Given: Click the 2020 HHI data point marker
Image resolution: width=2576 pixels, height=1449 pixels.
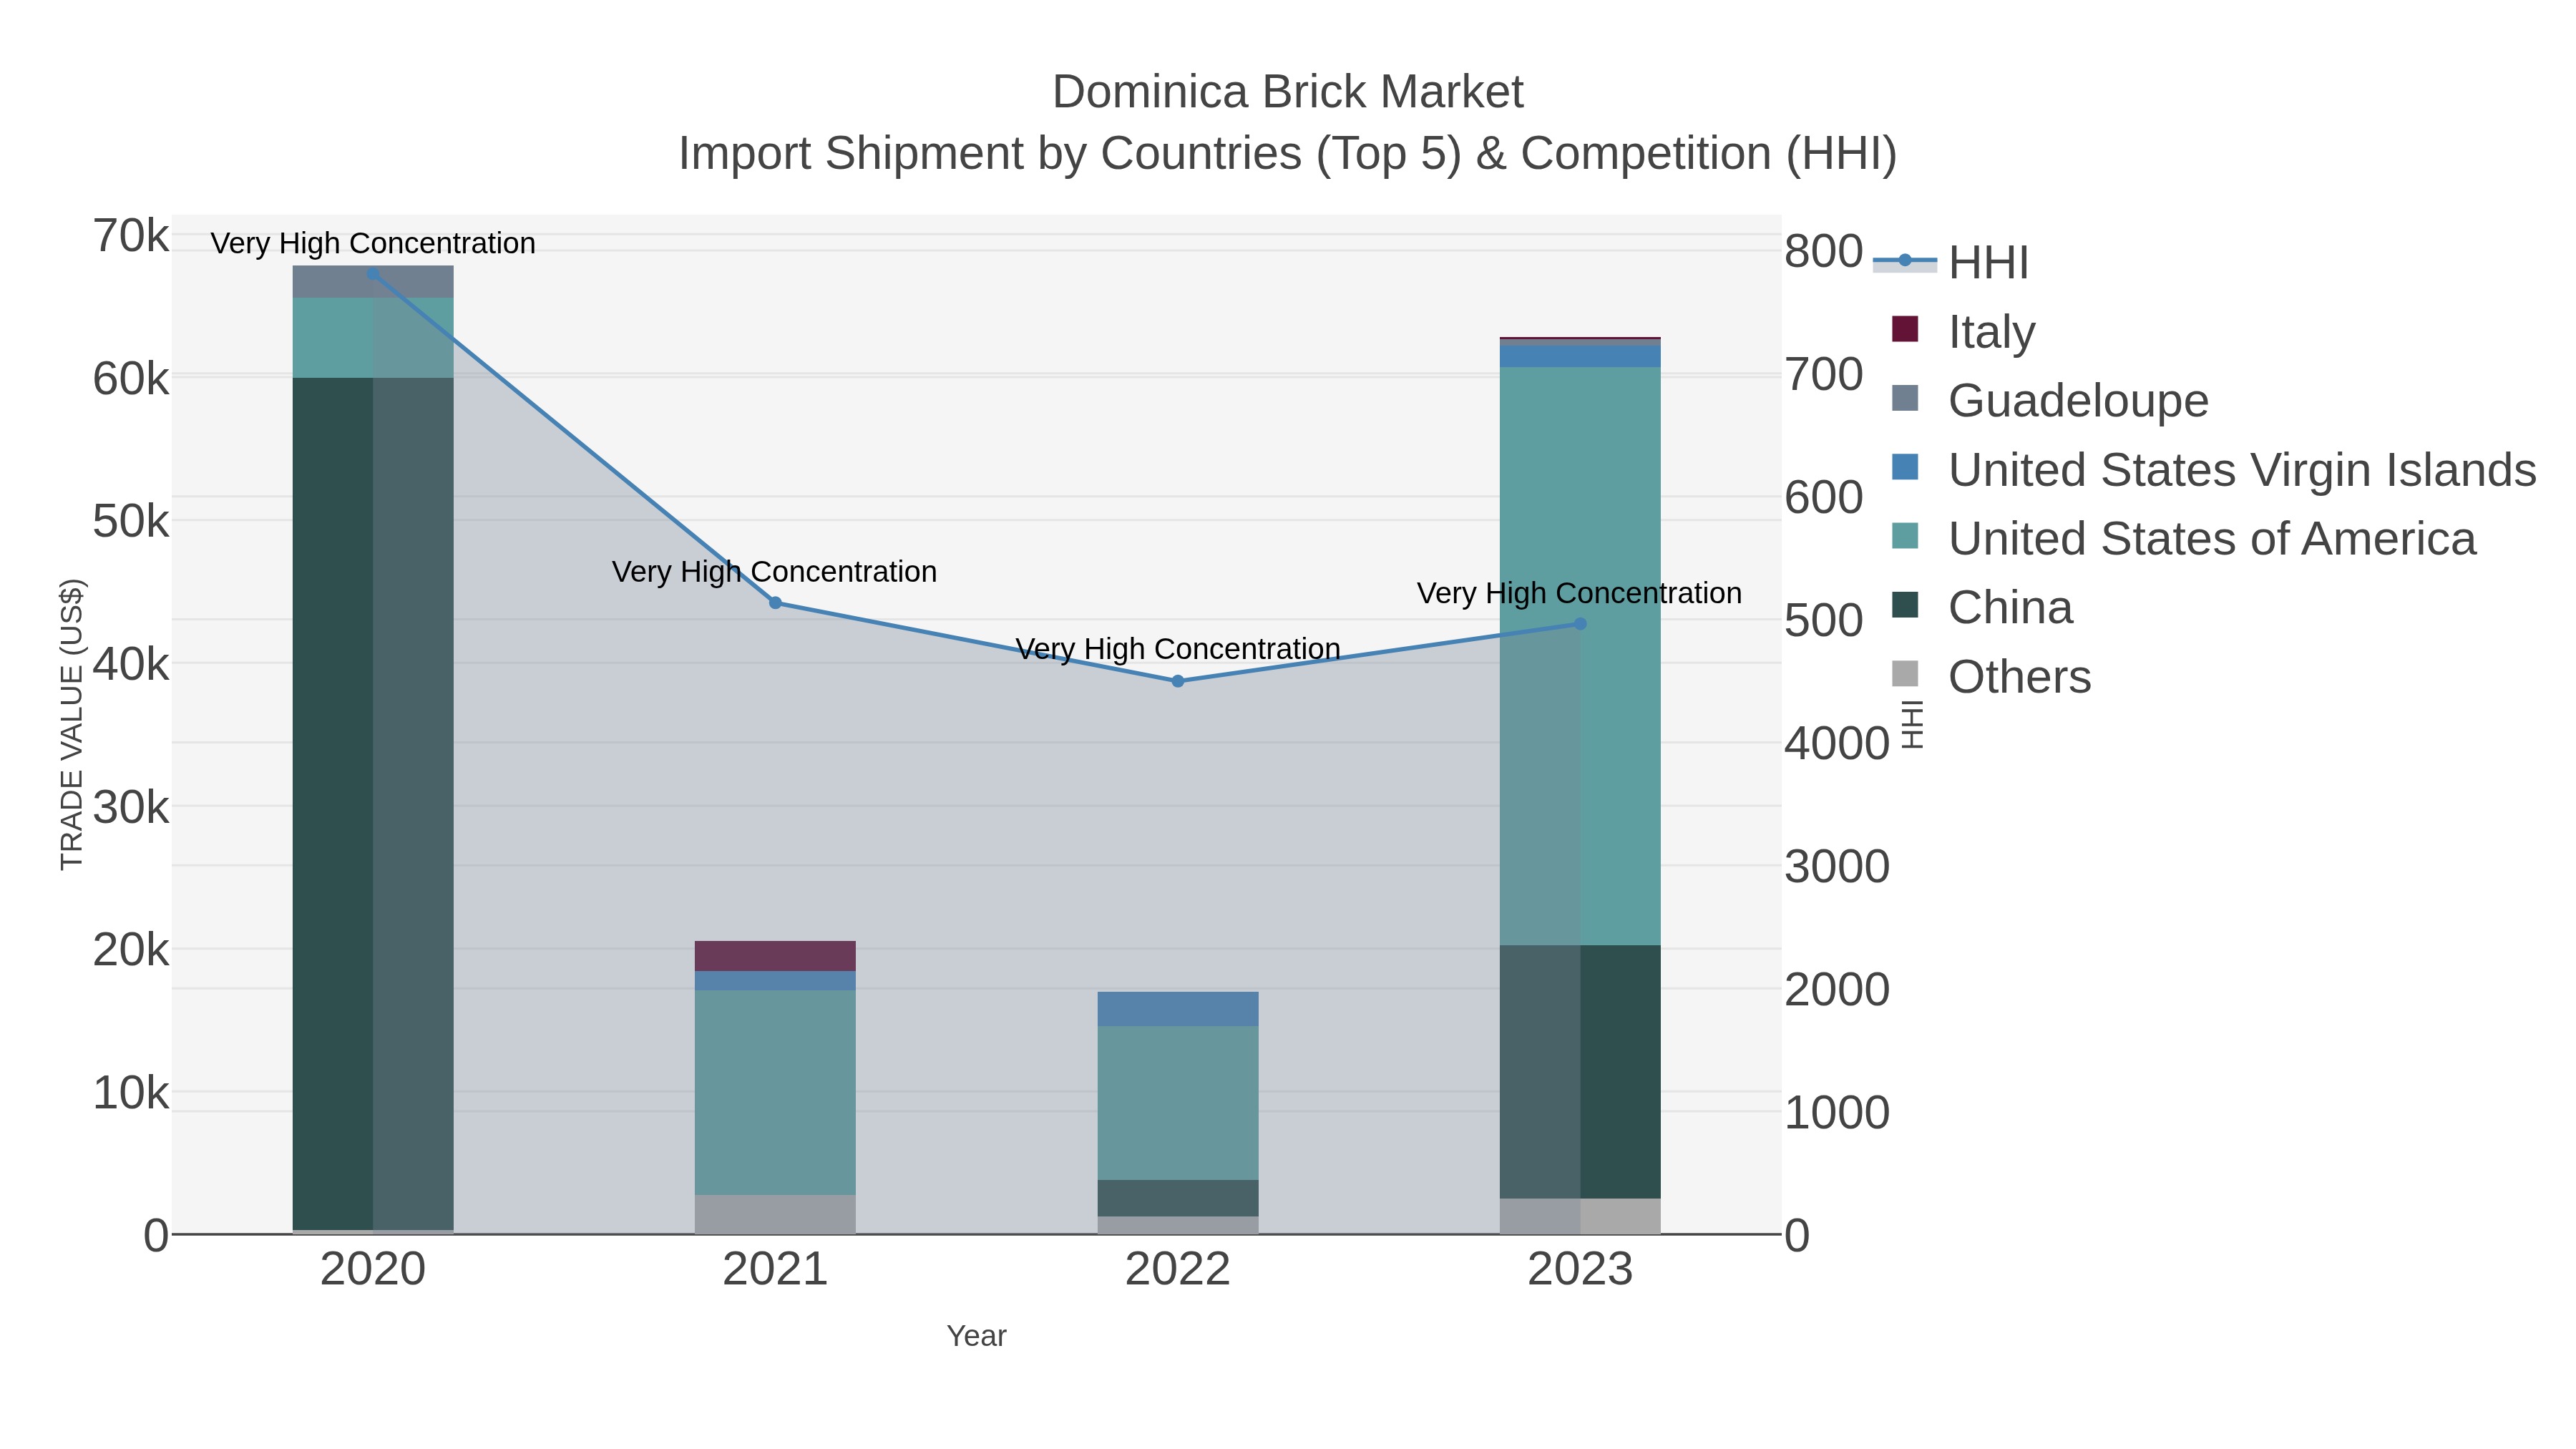Looking at the screenshot, I should pos(373,273).
